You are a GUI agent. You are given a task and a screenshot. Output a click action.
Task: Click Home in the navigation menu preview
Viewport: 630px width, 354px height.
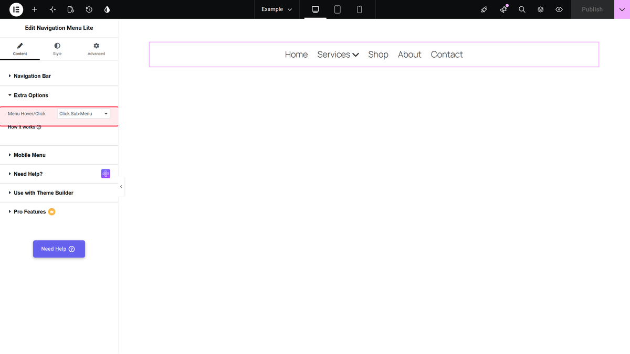[296, 55]
